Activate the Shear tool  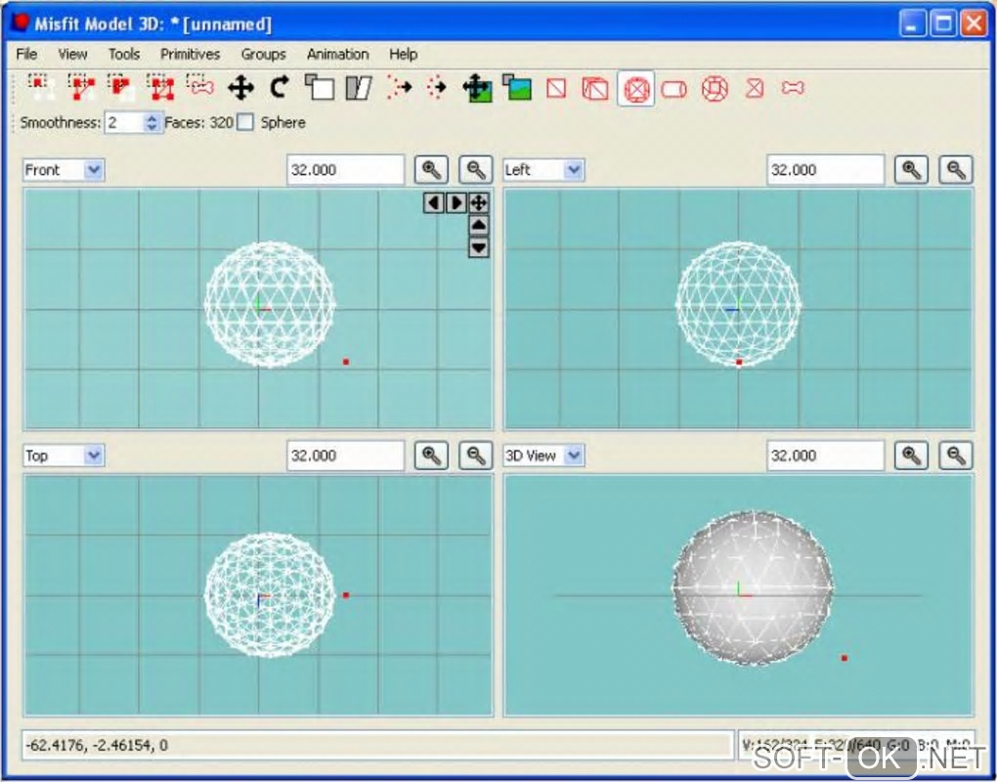click(359, 88)
